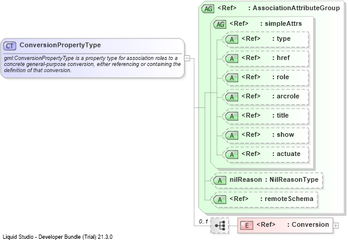
Task: Select the ConversionPropertyType title
Action: click(60, 45)
